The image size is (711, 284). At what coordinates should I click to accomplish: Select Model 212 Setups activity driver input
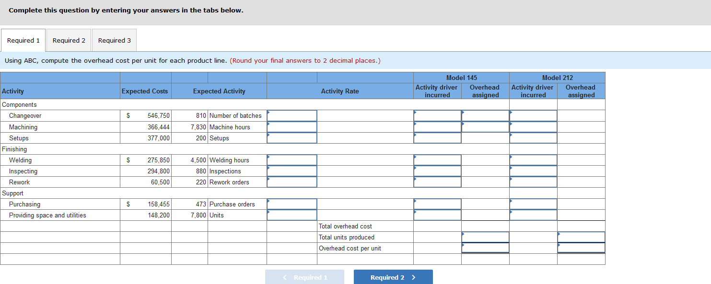pos(533,138)
